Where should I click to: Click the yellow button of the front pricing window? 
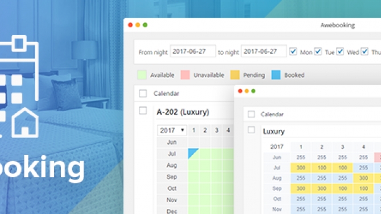pos(247,91)
